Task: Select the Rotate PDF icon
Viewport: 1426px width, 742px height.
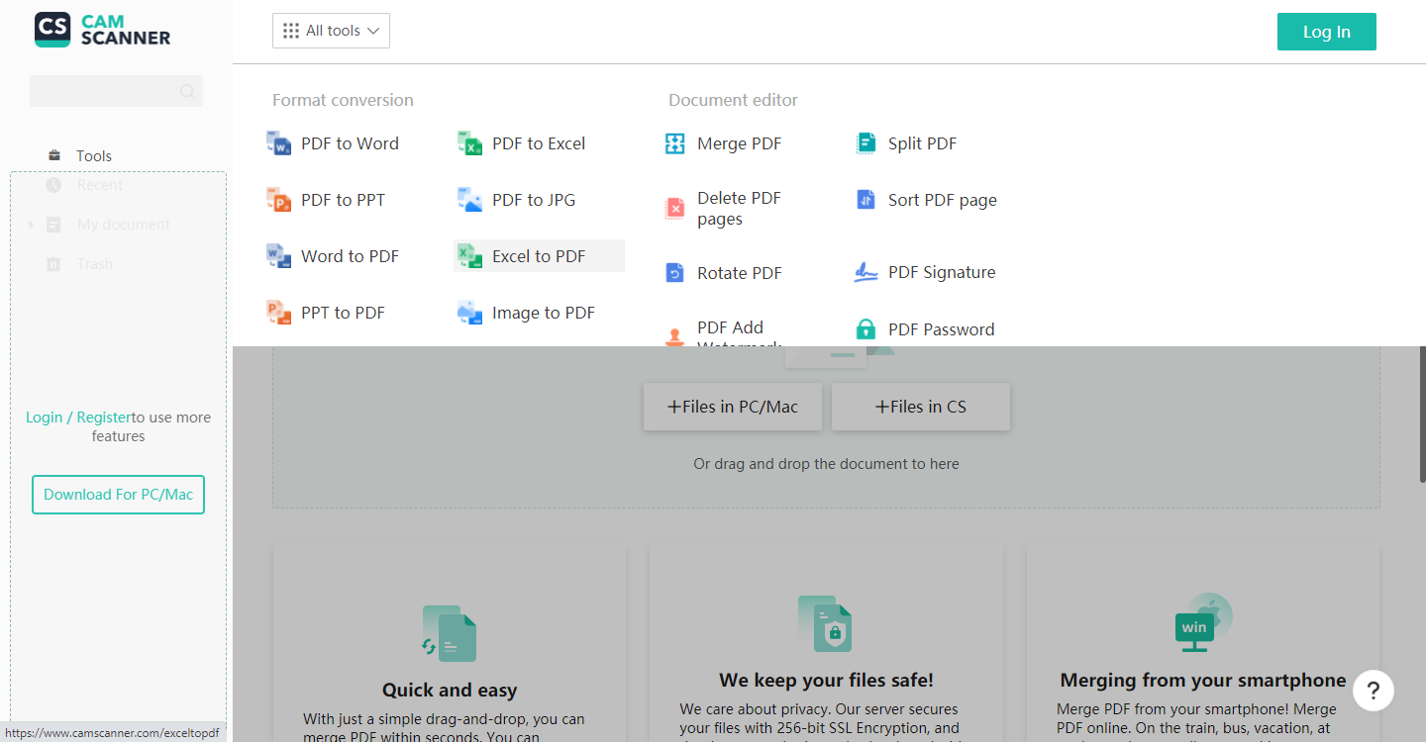Action: point(674,273)
